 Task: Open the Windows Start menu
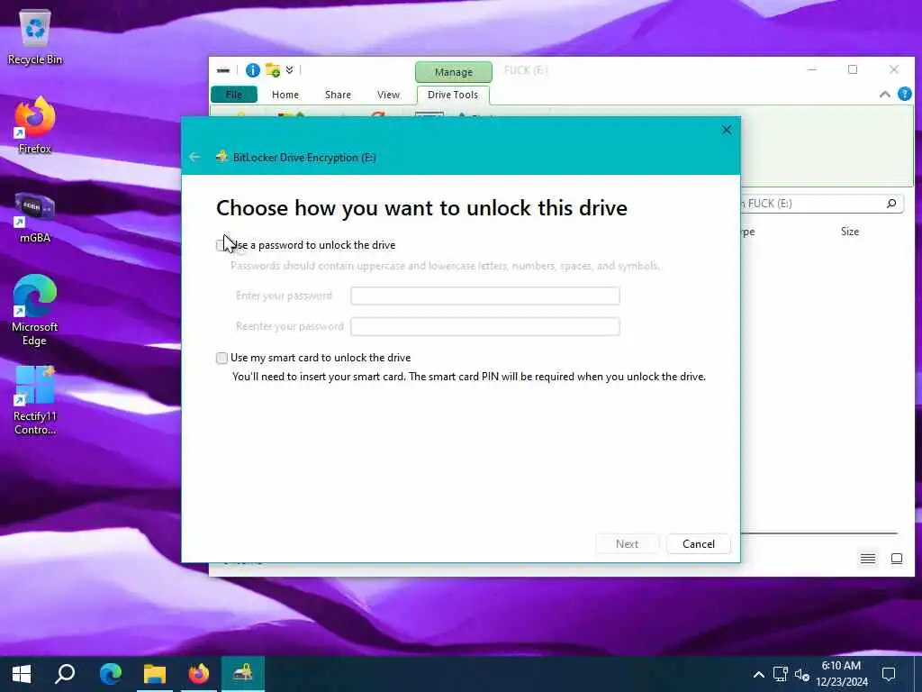pyautogui.click(x=22, y=674)
